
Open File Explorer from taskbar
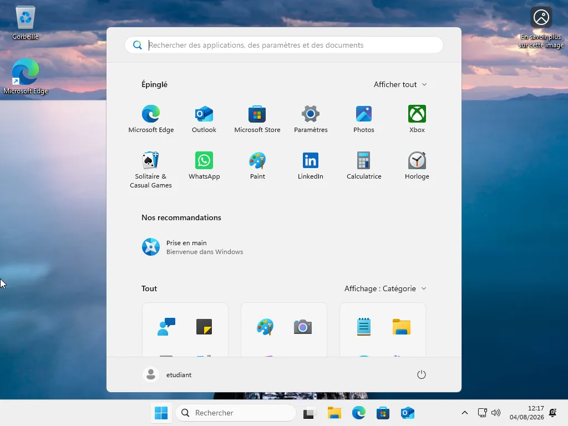[334, 413]
